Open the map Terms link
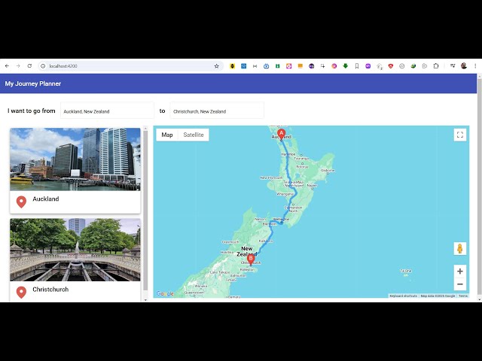This screenshot has width=482, height=361. [463, 296]
